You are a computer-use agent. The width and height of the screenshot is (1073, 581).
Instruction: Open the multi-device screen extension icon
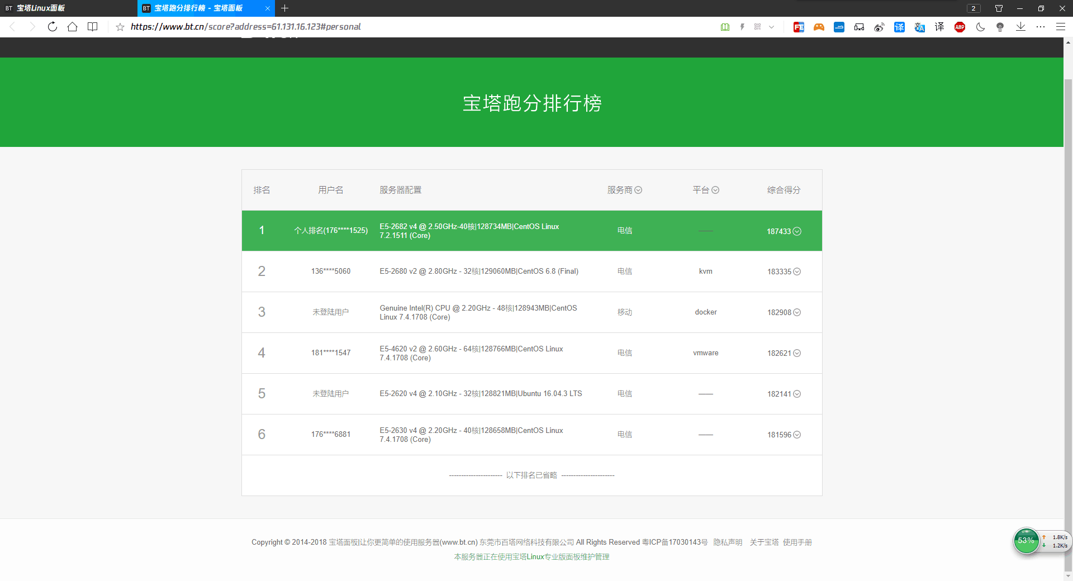859,27
